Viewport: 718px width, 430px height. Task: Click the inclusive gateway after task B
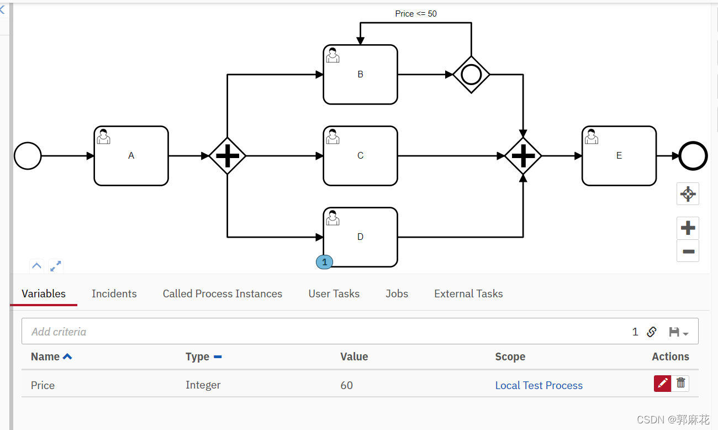coord(471,75)
